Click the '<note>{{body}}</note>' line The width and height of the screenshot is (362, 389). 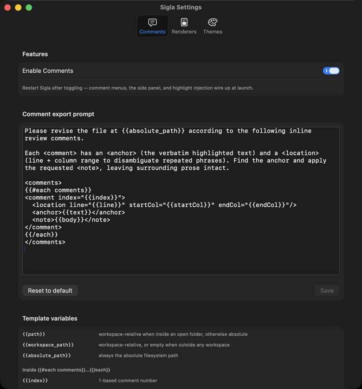(x=71, y=220)
